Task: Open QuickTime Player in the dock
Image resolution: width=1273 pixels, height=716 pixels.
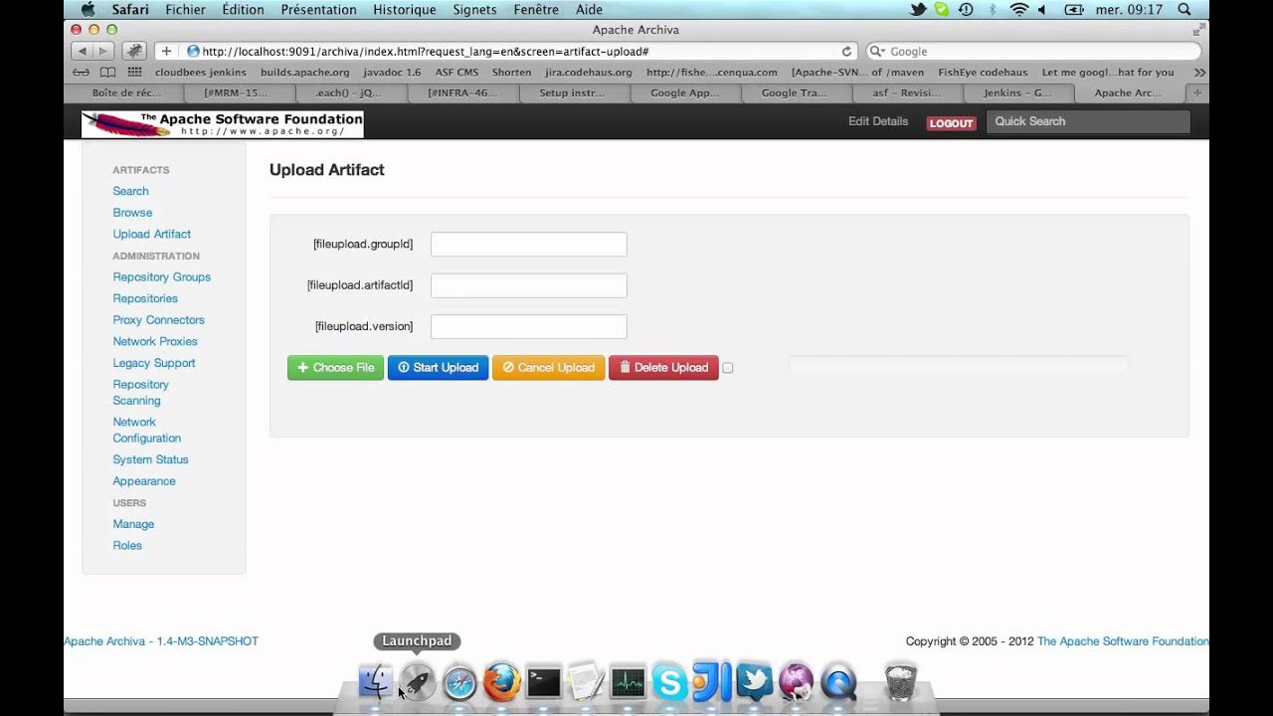Action: tap(838, 682)
